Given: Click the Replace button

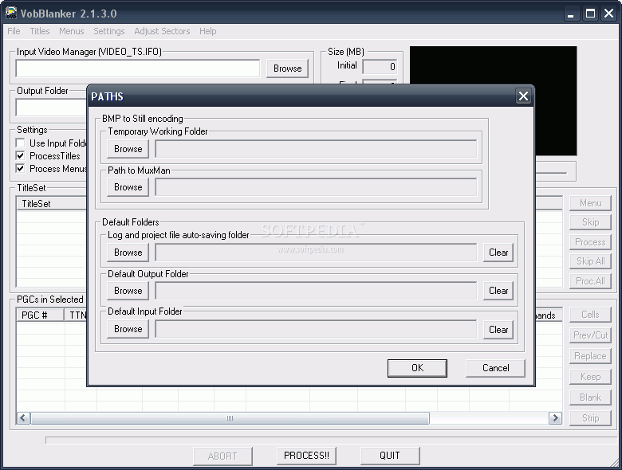Looking at the screenshot, I should pyautogui.click(x=590, y=356).
